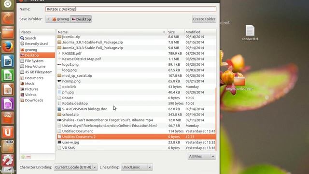Launch LibreOffice Calc from the dock

pos(8,75)
